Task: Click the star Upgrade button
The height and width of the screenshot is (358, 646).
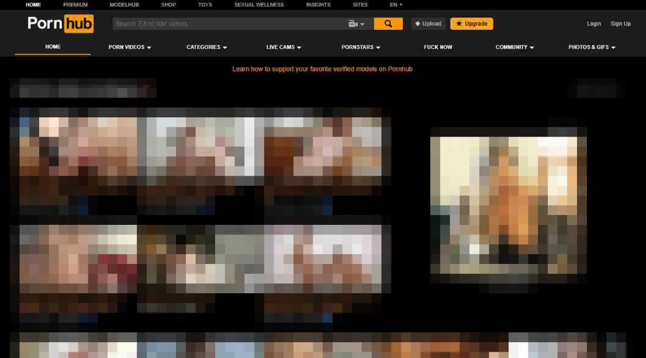Action: pyautogui.click(x=471, y=24)
